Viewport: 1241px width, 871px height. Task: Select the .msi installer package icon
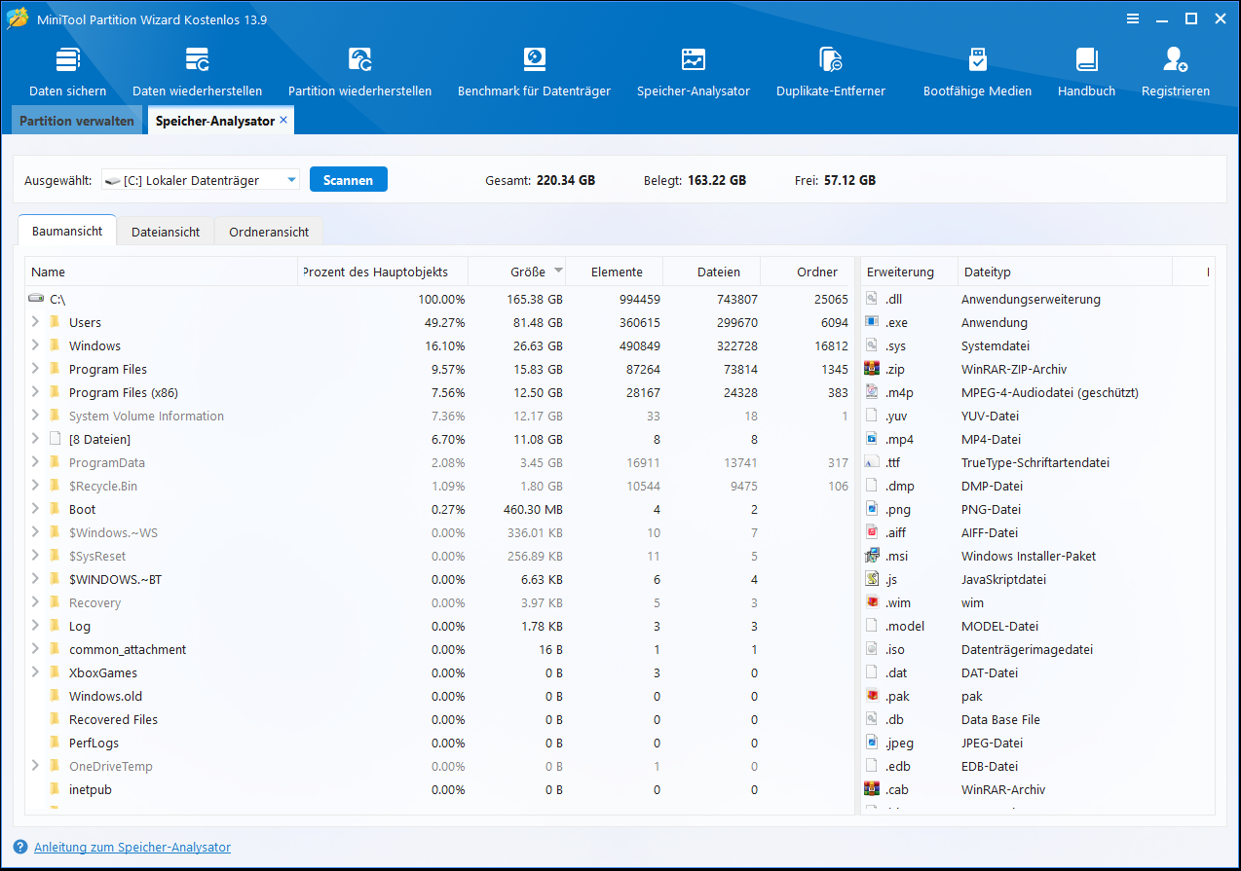[872, 556]
